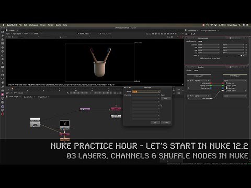251x188 pixels.
Task: Open the Workspace menu
Action: coord(33,25)
